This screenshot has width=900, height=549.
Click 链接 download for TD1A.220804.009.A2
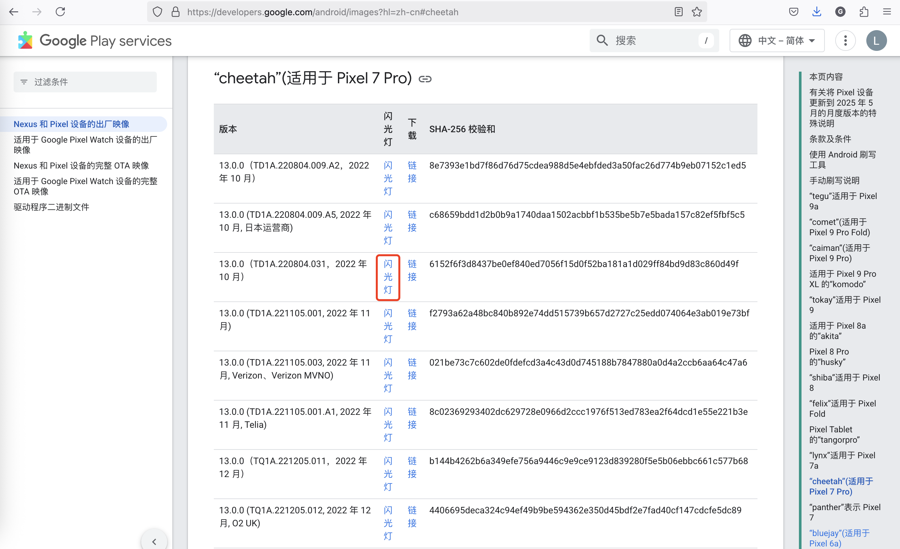click(412, 172)
